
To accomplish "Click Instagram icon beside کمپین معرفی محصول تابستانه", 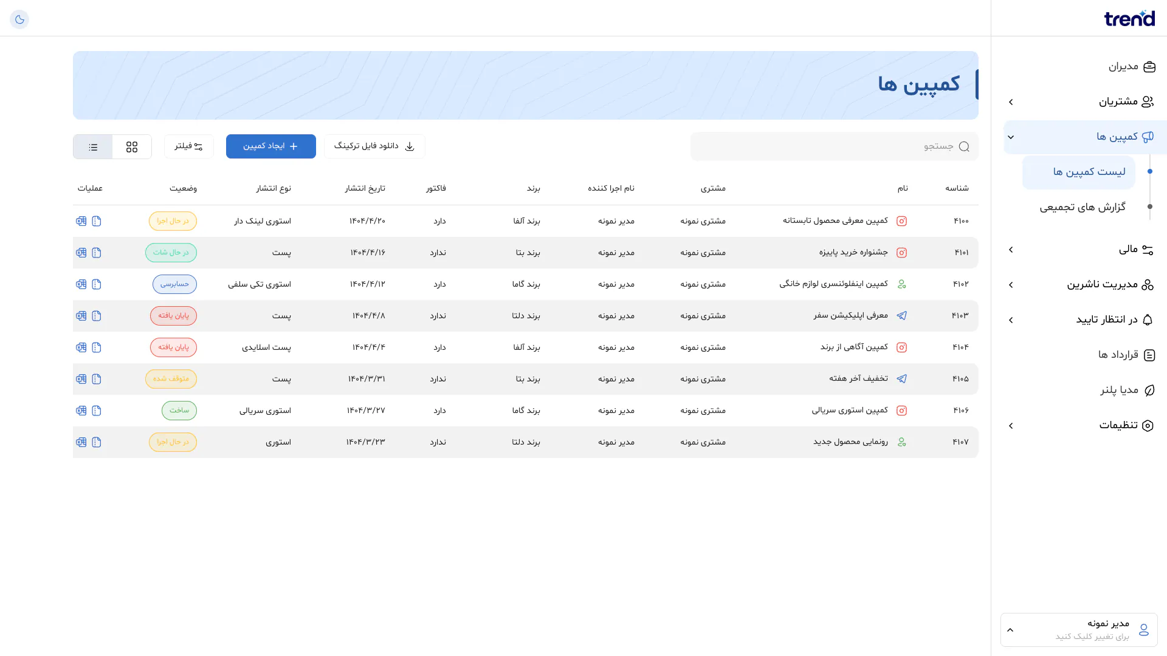I will coord(902,221).
